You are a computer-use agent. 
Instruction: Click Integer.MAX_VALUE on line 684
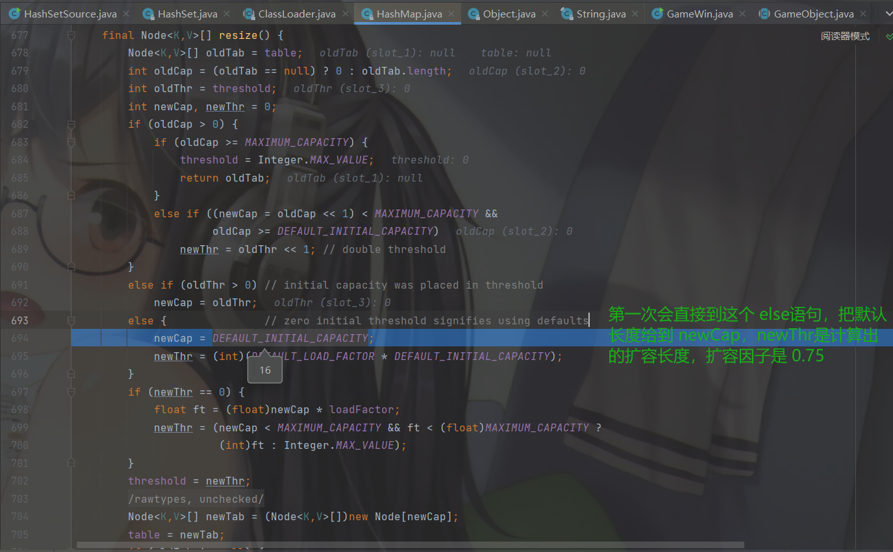[312, 160]
